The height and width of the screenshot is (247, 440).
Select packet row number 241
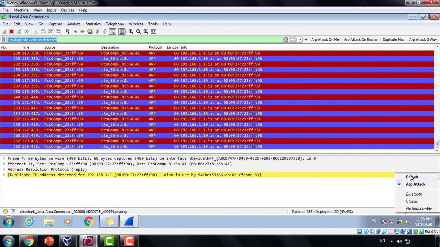click(x=217, y=103)
